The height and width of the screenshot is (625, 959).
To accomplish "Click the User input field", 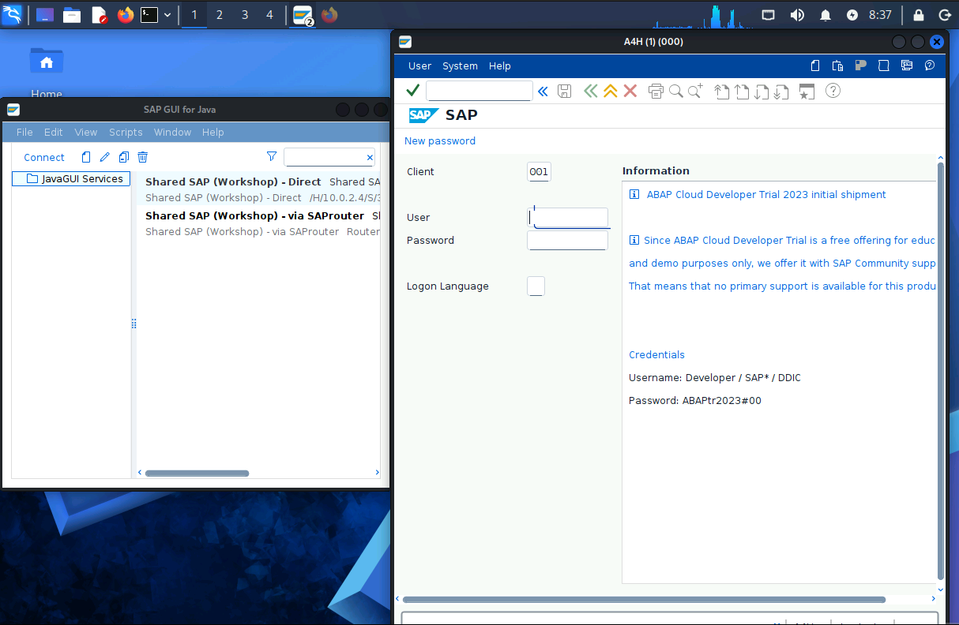I will pos(567,218).
